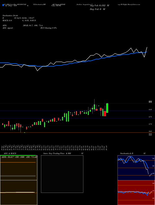This screenshot has width=155, height=205.
Task: Click the 'Stochastics & R' panel title
Action: coord(126,153)
